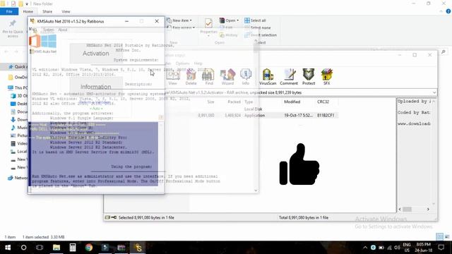Click the Delete icon in WinRAR toolbar
This screenshot has height=254, width=452.
191,77
